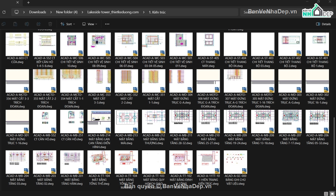The height and width of the screenshot is (196, 336).
Task: Click the Paste icon in toolbar
Action: pyautogui.click(x=15, y=24)
